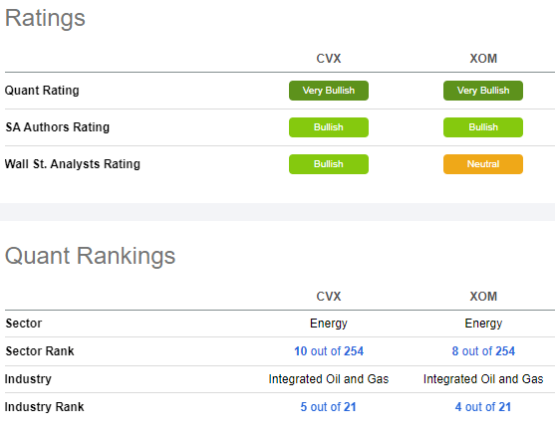The height and width of the screenshot is (437, 555).
Task: Select CVX column header in Quant Rankings
Action: tap(329, 297)
